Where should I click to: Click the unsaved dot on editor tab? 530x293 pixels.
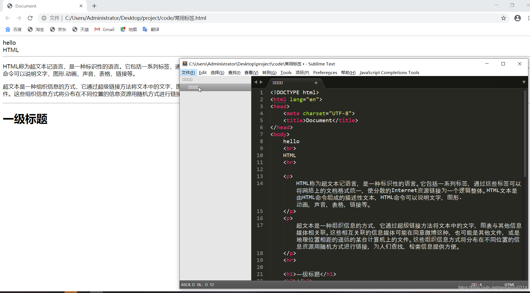316,83
